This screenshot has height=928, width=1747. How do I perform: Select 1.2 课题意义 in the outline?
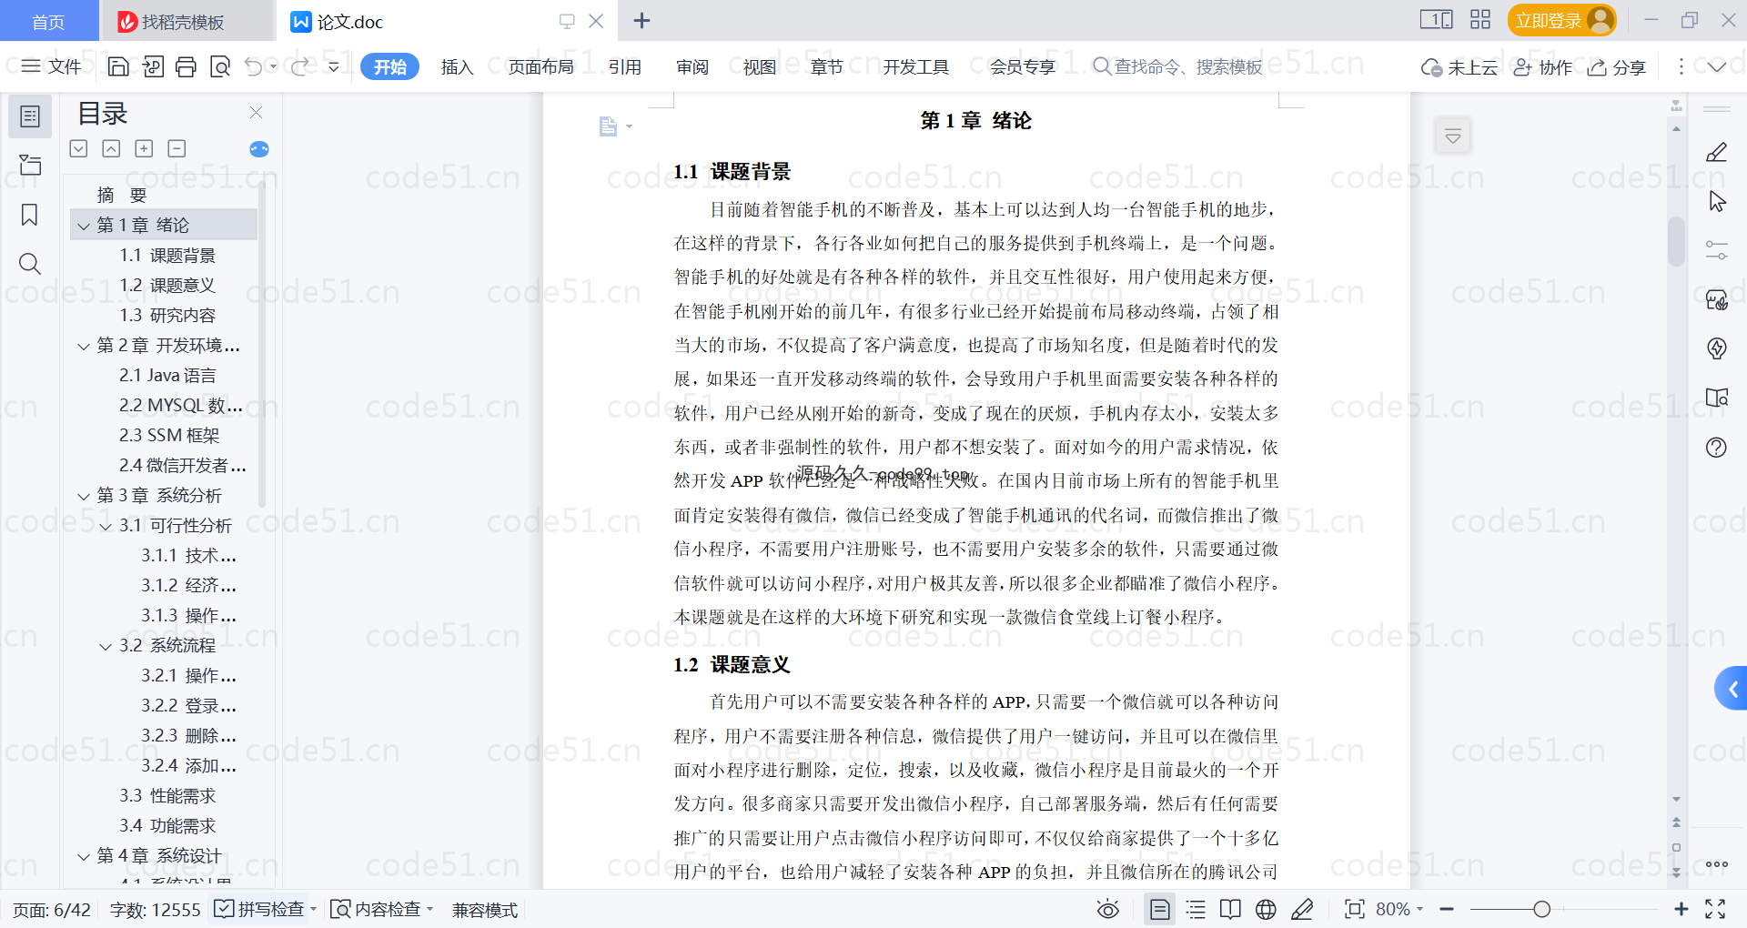click(167, 286)
